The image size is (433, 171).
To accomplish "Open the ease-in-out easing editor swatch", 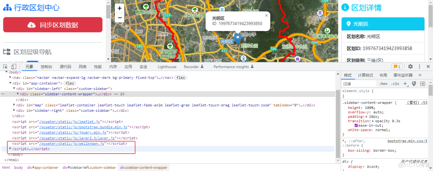I will [x=356, y=125].
